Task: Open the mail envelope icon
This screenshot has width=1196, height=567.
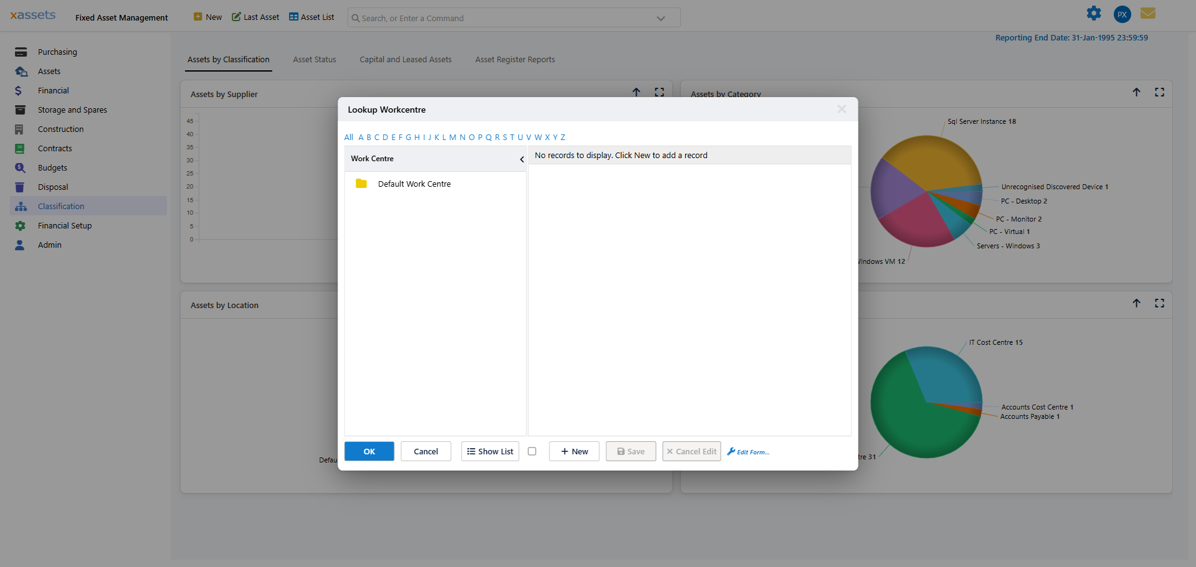Action: (x=1148, y=14)
